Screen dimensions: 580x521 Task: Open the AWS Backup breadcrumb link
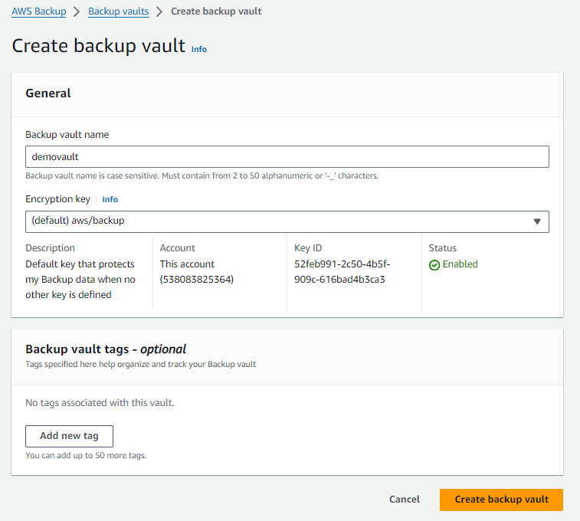(x=39, y=11)
